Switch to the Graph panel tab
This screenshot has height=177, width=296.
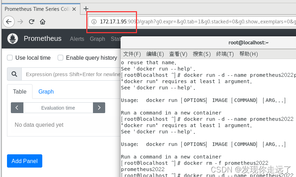click(46, 91)
